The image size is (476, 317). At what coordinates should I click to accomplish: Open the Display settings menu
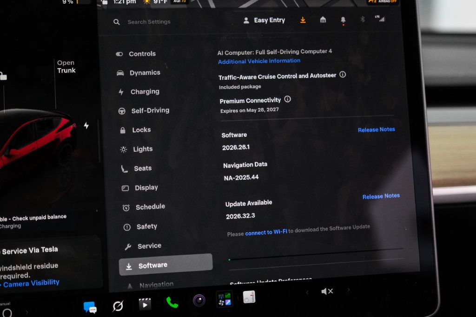click(x=140, y=188)
